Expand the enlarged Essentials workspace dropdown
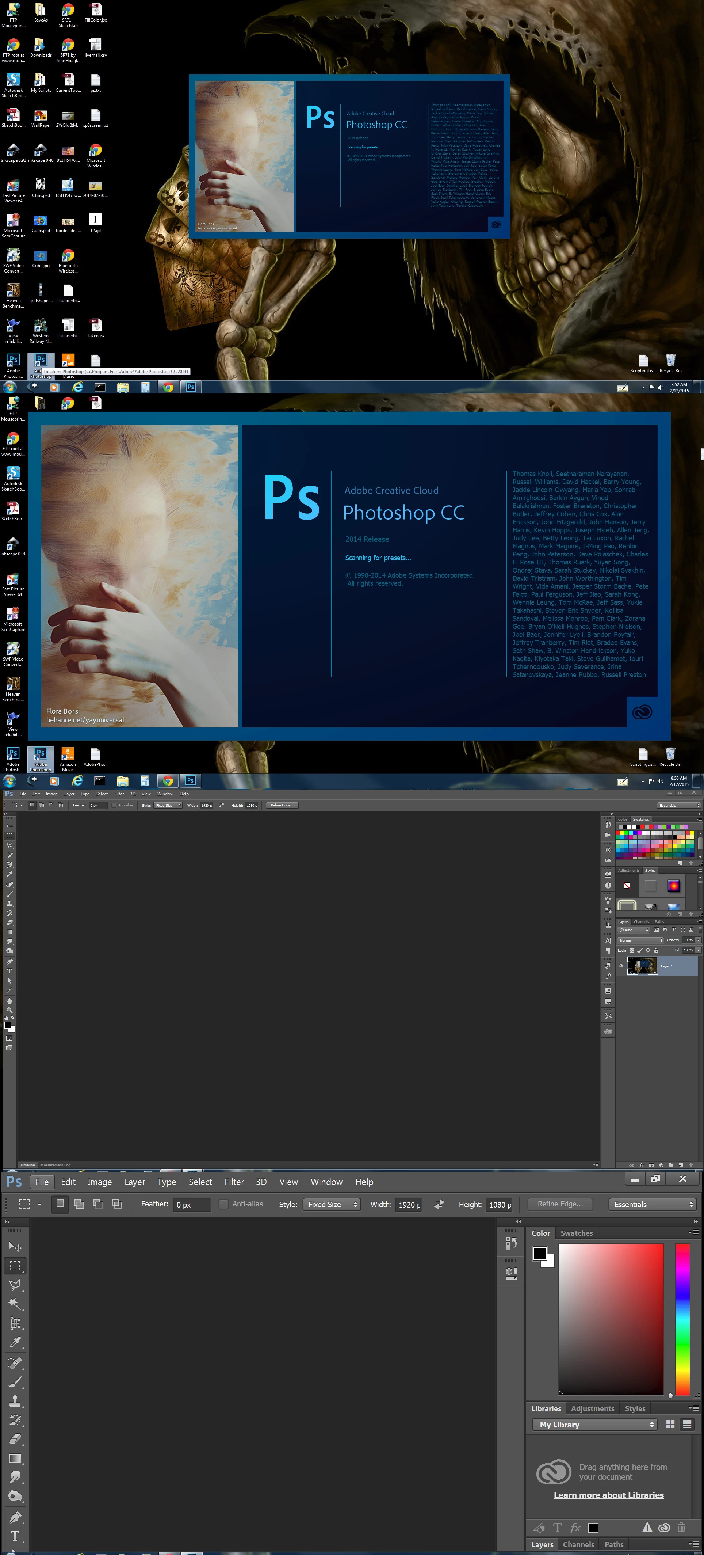This screenshot has height=1555, width=704. (653, 1204)
